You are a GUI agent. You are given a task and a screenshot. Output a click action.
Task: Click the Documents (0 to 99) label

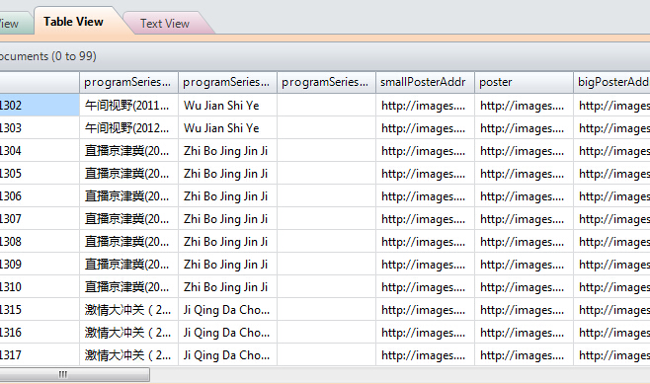pyautogui.click(x=47, y=56)
